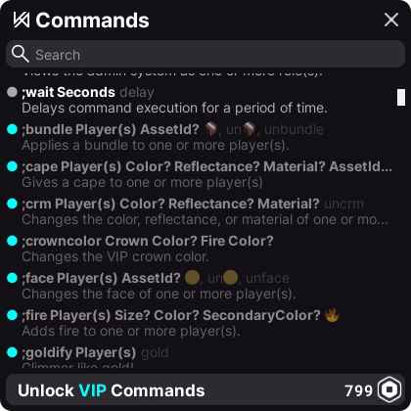Click the Unlock VIP Commands button

click(x=205, y=390)
